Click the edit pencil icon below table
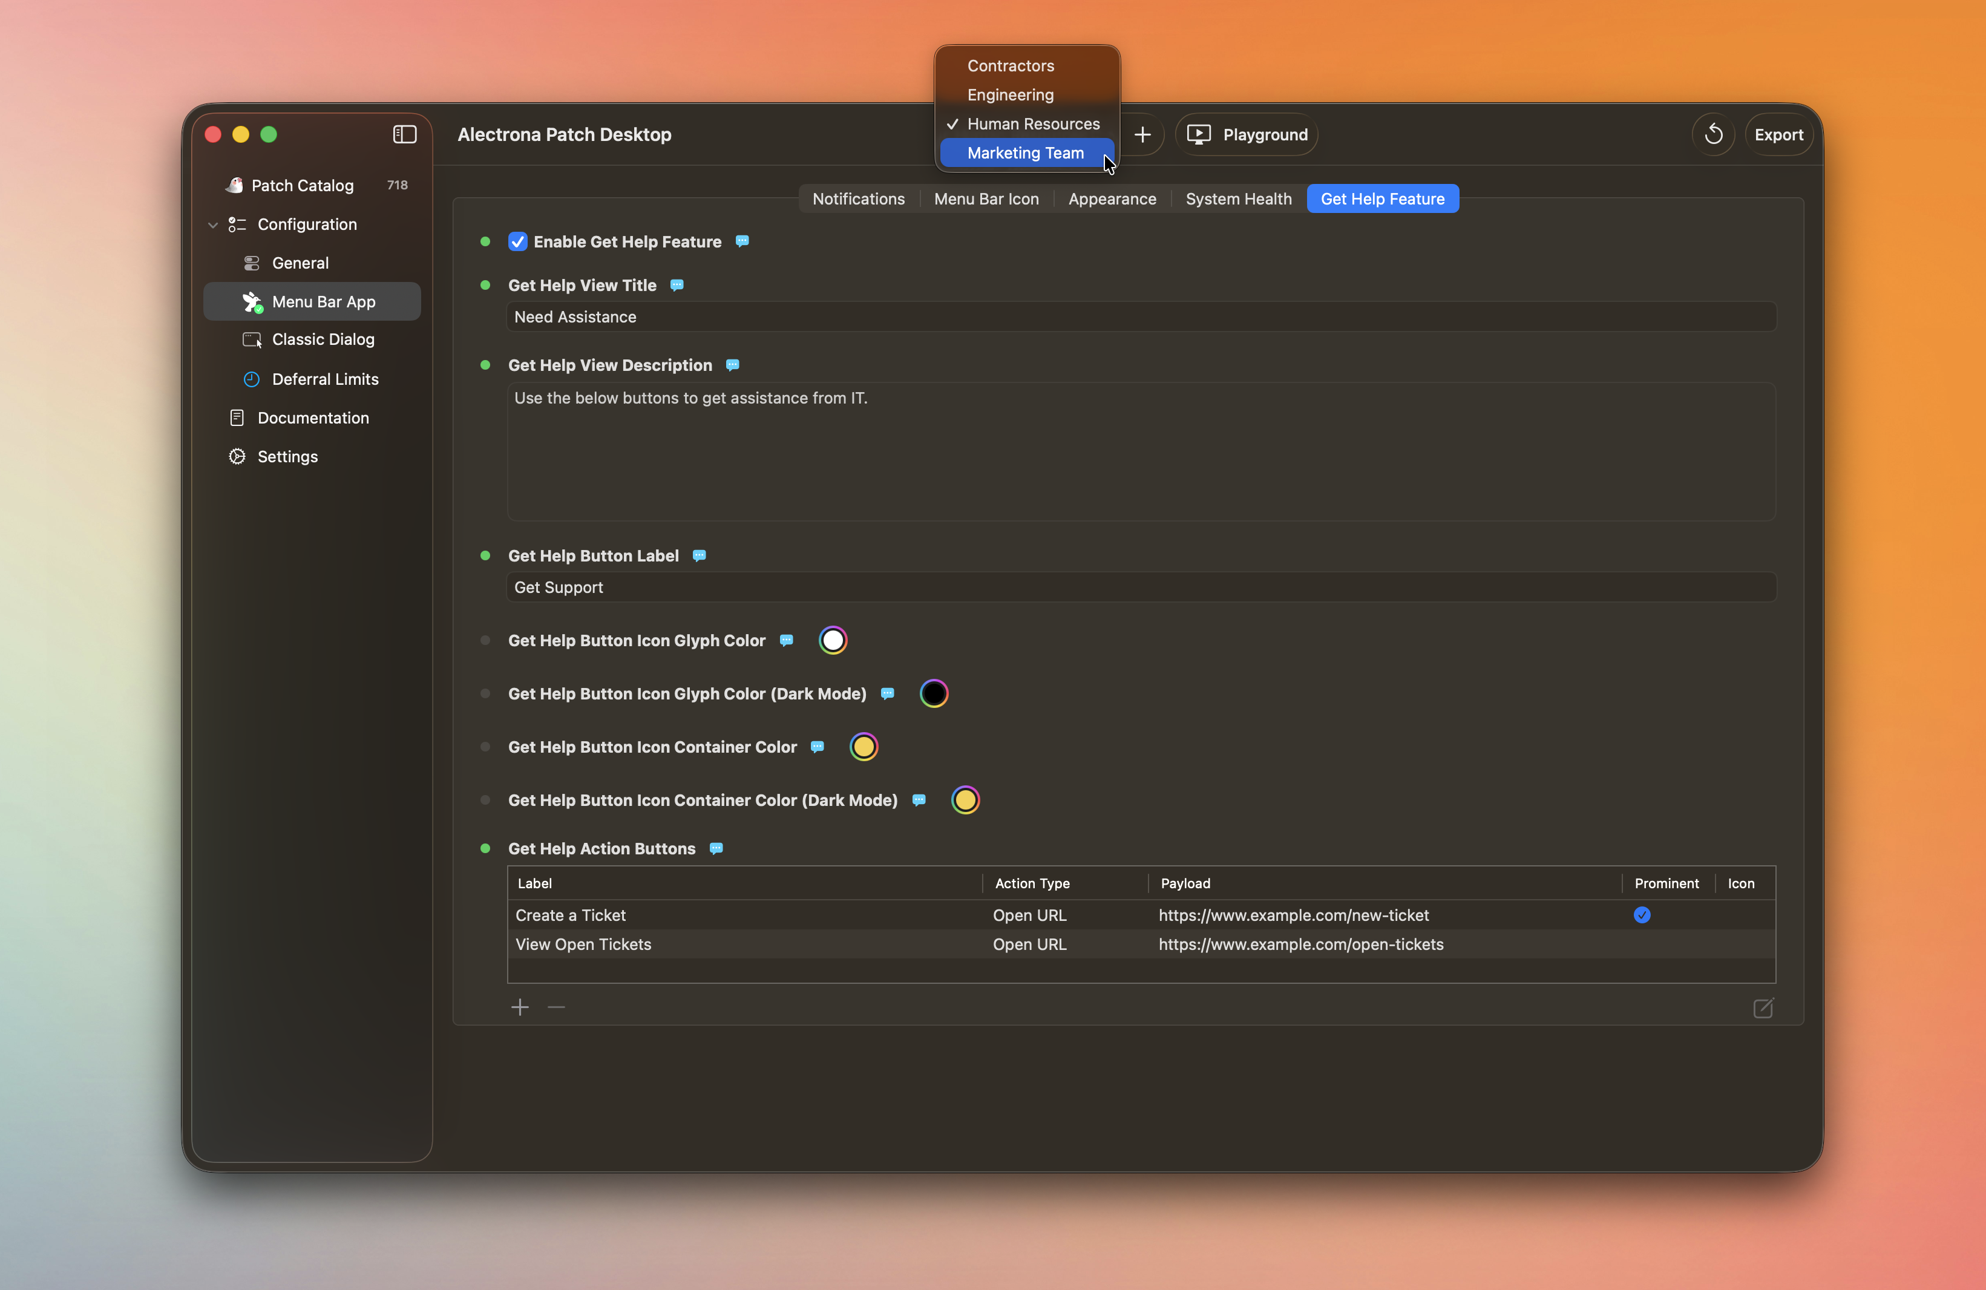Viewport: 1986px width, 1290px height. click(x=1763, y=1008)
